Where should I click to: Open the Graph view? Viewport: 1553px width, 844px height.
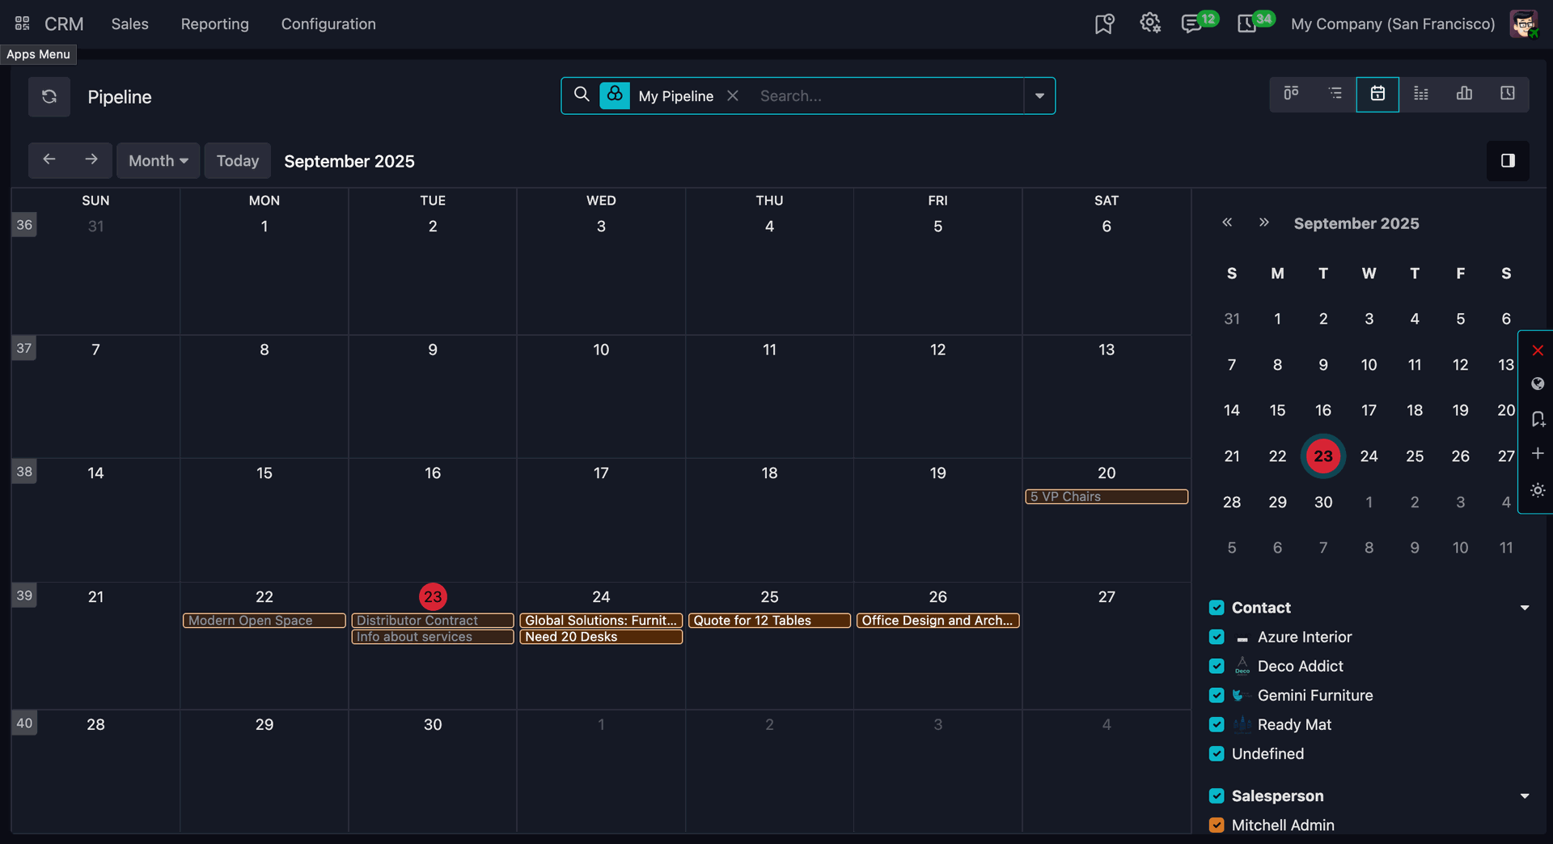1464,95
